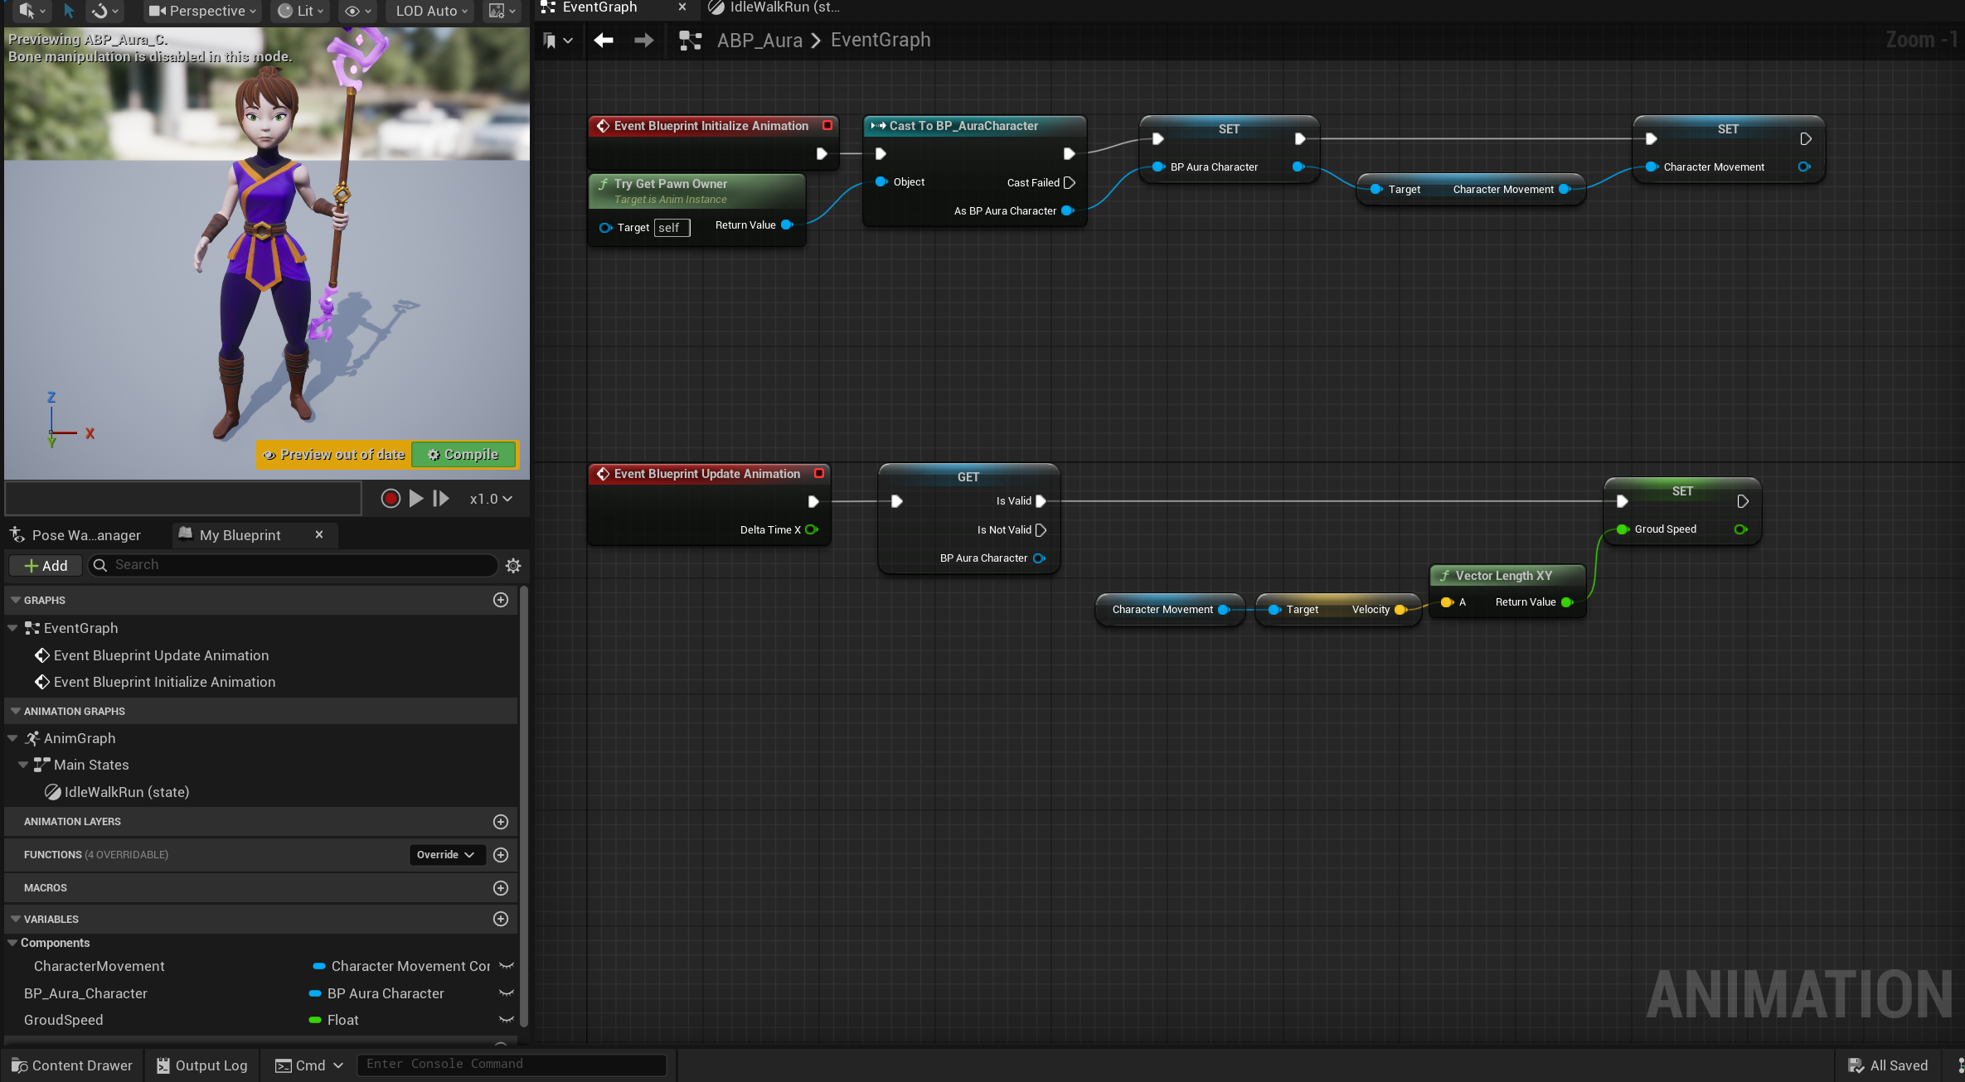The image size is (1965, 1082).
Task: Add new graph with plus icon
Action: point(501,600)
